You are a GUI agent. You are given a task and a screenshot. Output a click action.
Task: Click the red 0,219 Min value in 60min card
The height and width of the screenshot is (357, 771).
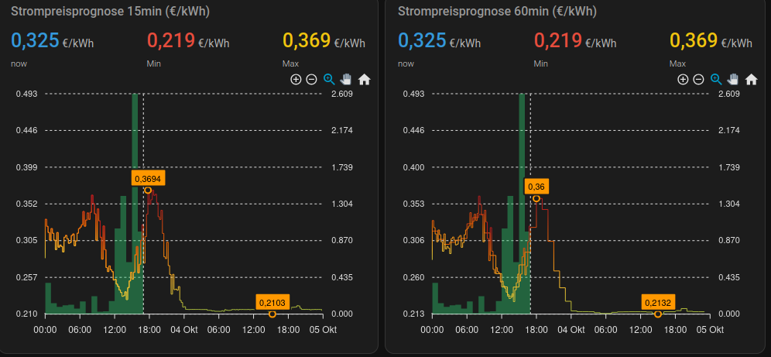pyautogui.click(x=557, y=40)
